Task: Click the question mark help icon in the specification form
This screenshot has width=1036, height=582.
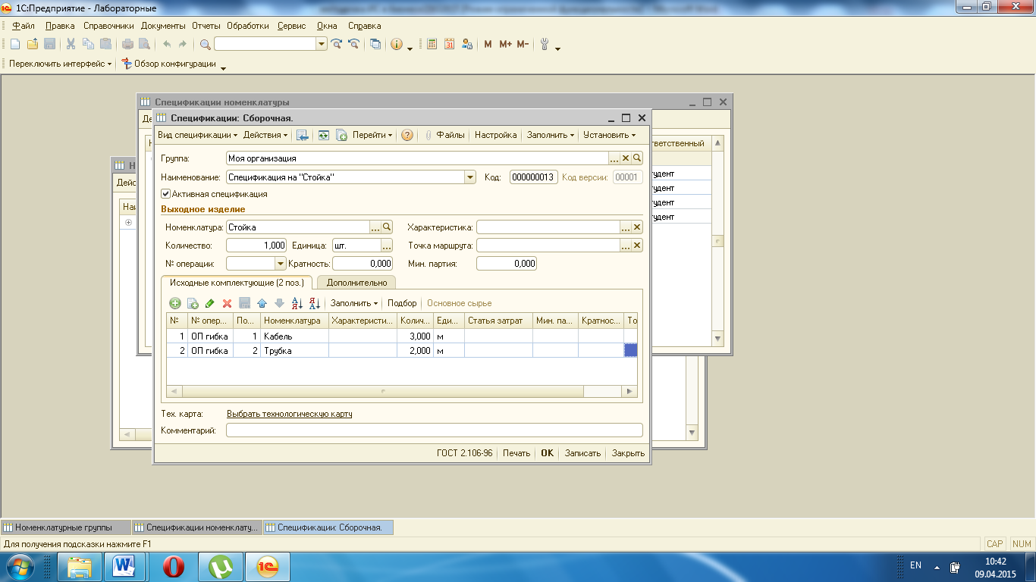Action: coord(407,135)
